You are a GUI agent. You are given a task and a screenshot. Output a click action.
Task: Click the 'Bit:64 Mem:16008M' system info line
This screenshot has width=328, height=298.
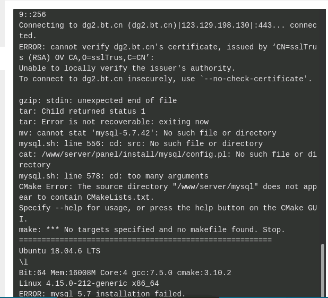pos(125,273)
